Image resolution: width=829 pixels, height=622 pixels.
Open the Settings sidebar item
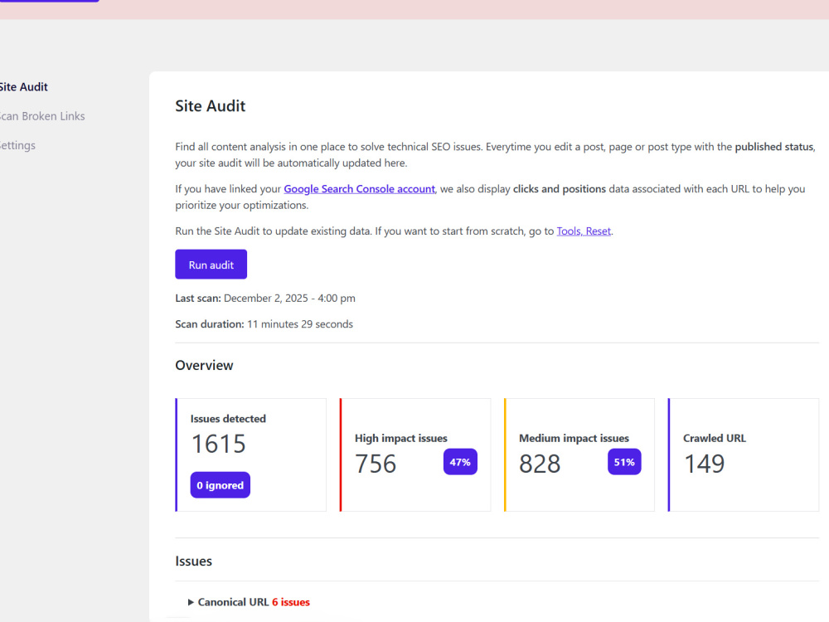point(17,145)
